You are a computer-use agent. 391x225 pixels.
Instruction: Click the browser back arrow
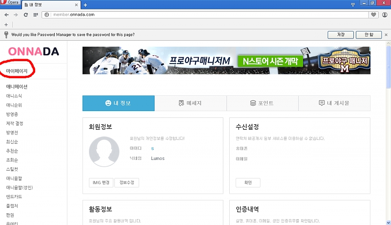coord(6,15)
